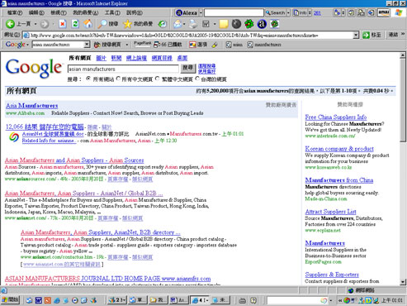Open the View menu in menu bar
Viewport: 407px width, 306px height.
pyautogui.click(x=59, y=12)
